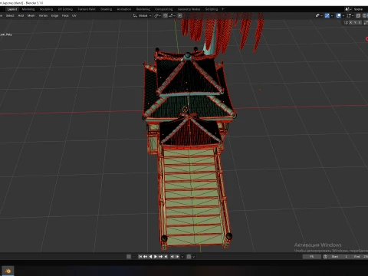Play the animation forward
Screen dimensions: 368x276
pyautogui.click(x=156, y=257)
